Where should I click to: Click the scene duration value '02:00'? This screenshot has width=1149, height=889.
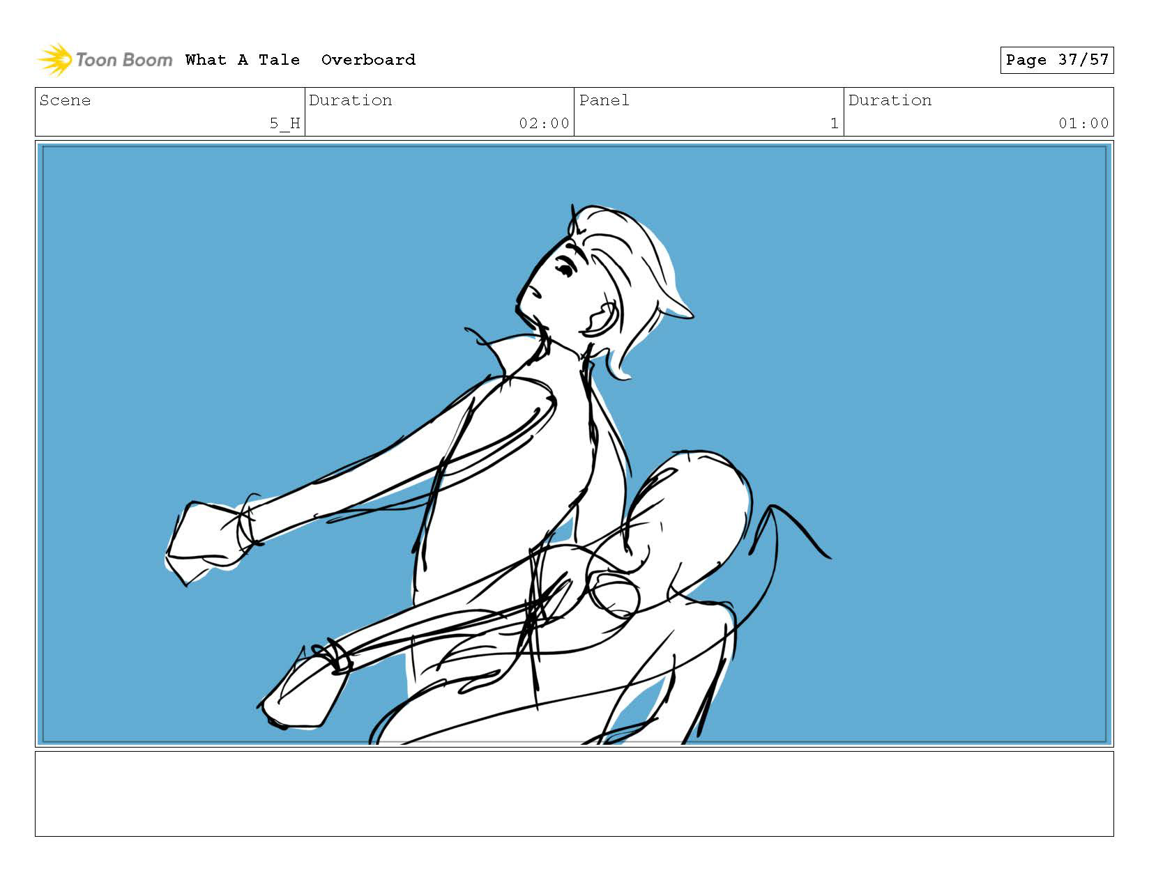coord(545,123)
